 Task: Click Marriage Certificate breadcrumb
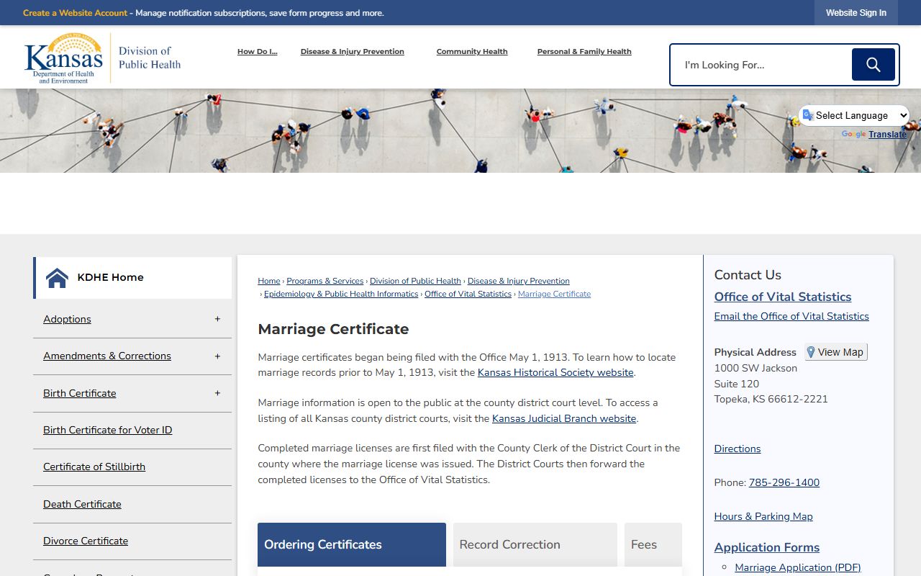(x=554, y=294)
